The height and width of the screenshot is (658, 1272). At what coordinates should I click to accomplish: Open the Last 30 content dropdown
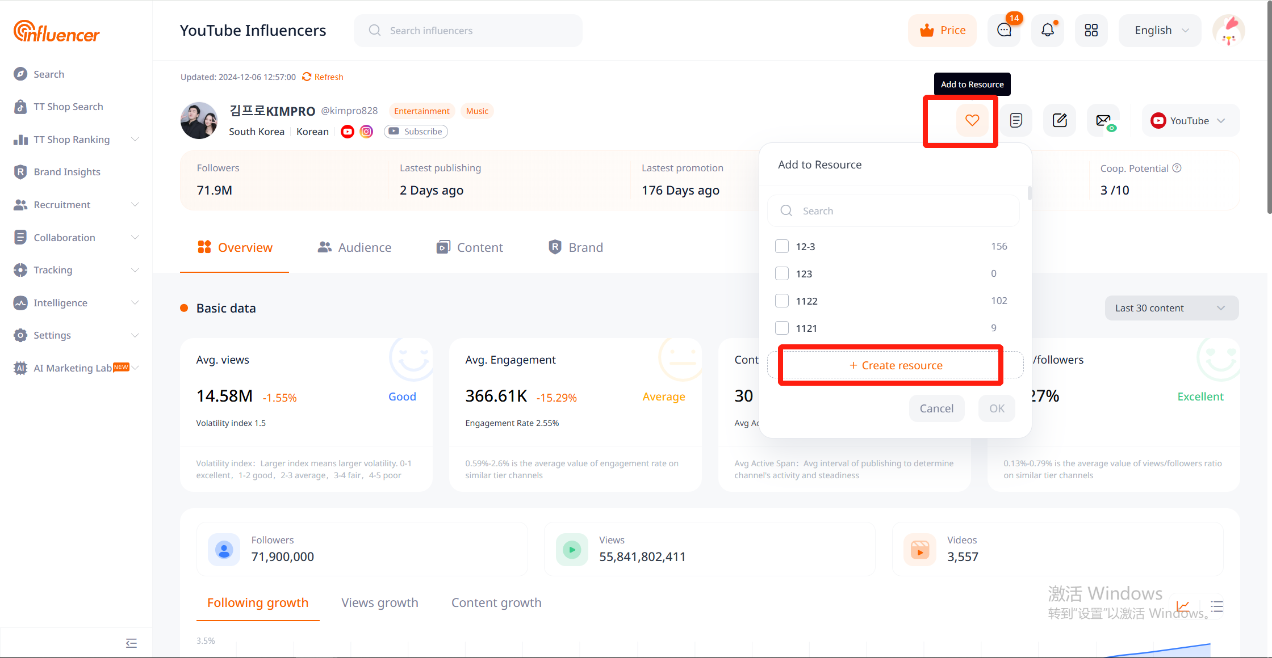pos(1171,308)
